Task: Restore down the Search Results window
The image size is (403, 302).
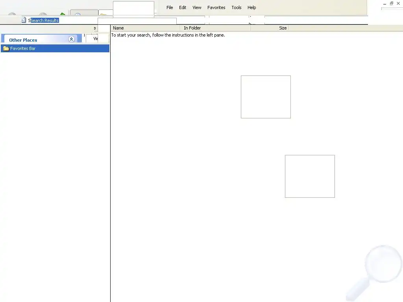Action: click(392, 3)
